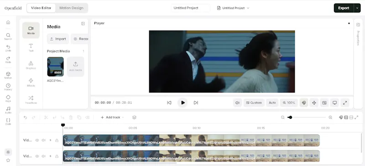This screenshot has width=365, height=166.
Task: Hide the second video track eye icon
Action: coord(37,156)
